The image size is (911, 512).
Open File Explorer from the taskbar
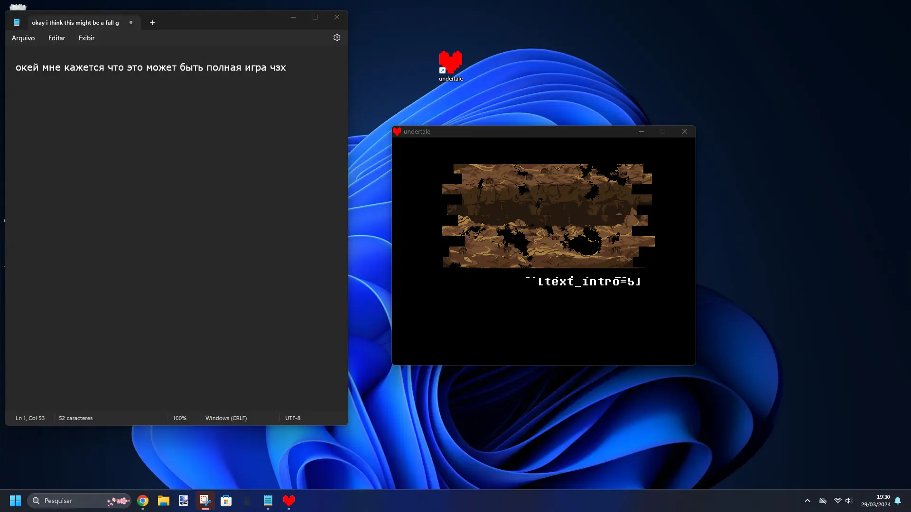click(x=164, y=501)
